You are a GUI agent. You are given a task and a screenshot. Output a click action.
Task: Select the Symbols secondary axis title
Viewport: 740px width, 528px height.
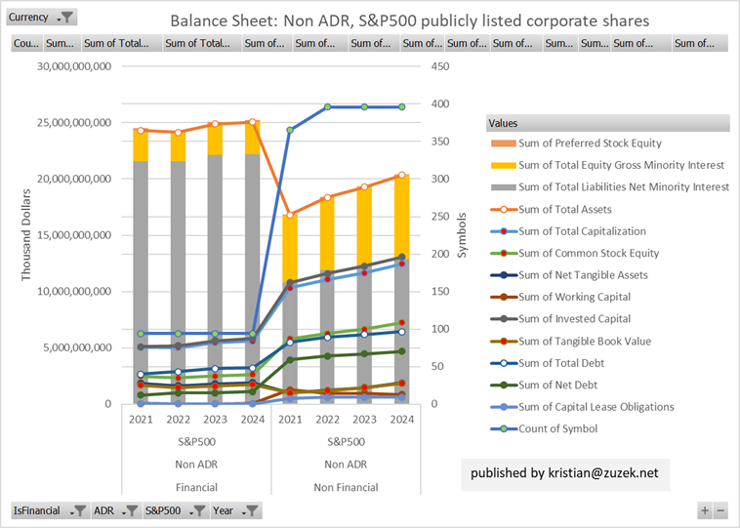(x=464, y=231)
